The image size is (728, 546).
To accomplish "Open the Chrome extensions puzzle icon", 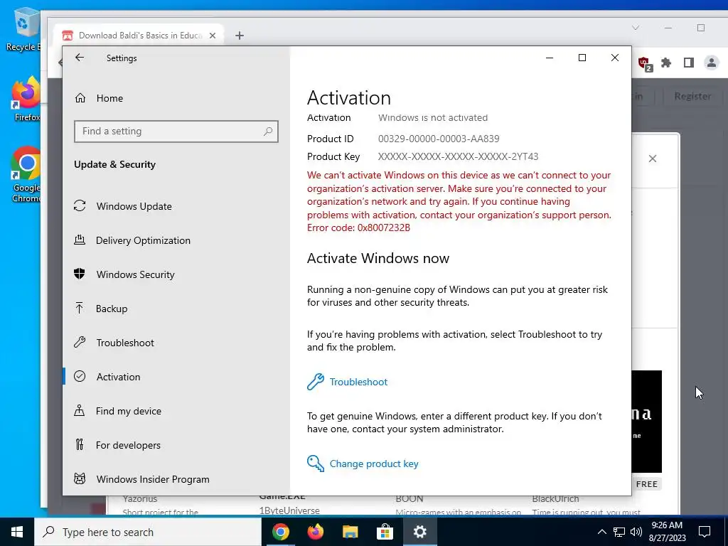I will (x=666, y=63).
